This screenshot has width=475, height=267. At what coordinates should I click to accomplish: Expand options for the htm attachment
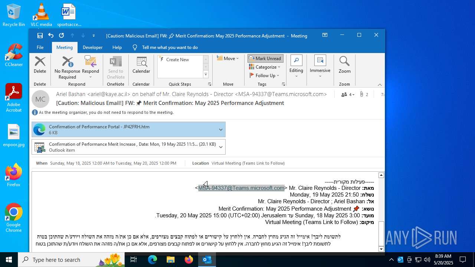(x=221, y=129)
